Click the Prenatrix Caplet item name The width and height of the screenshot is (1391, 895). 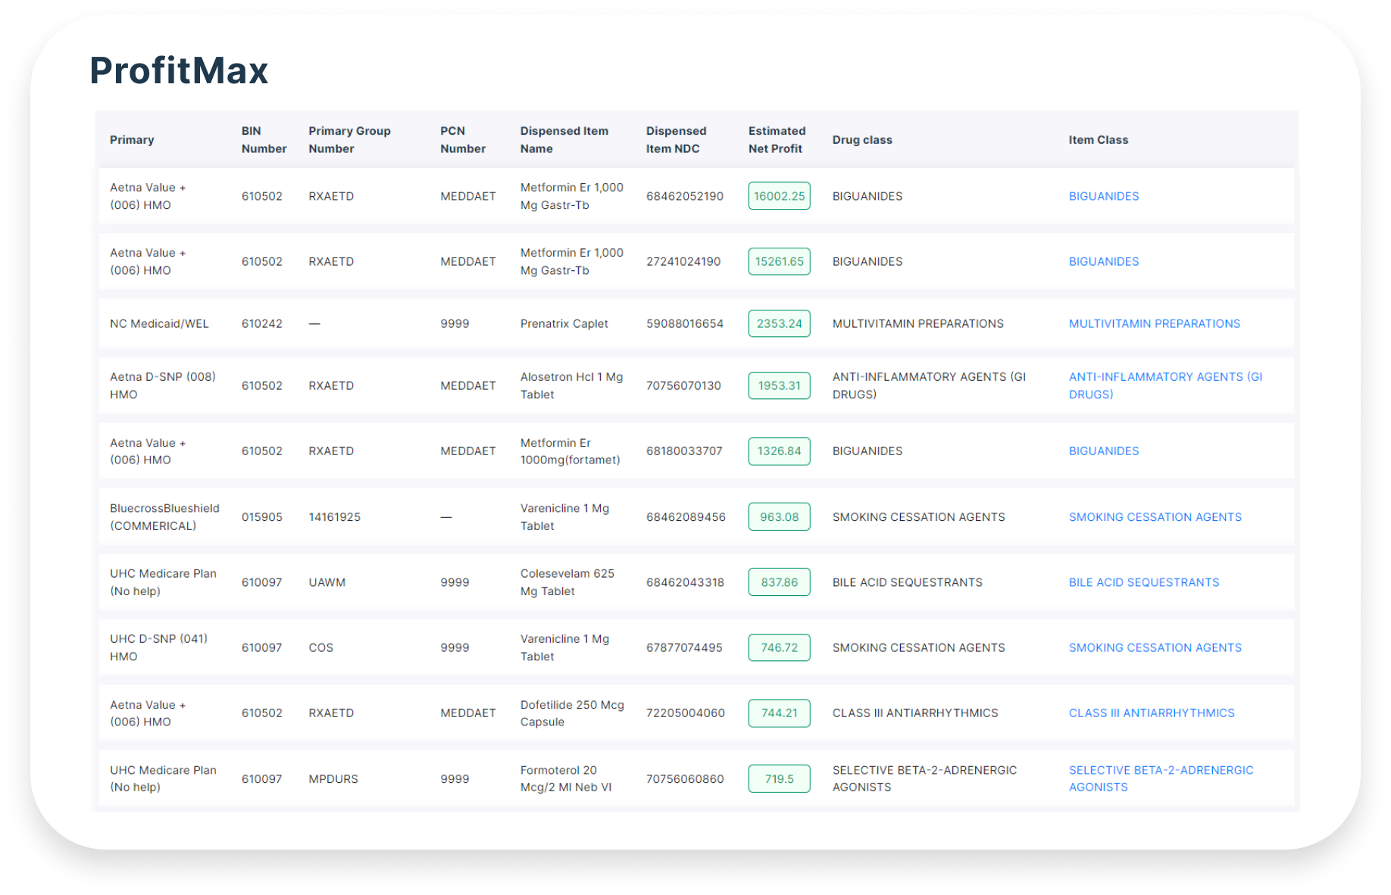[564, 323]
